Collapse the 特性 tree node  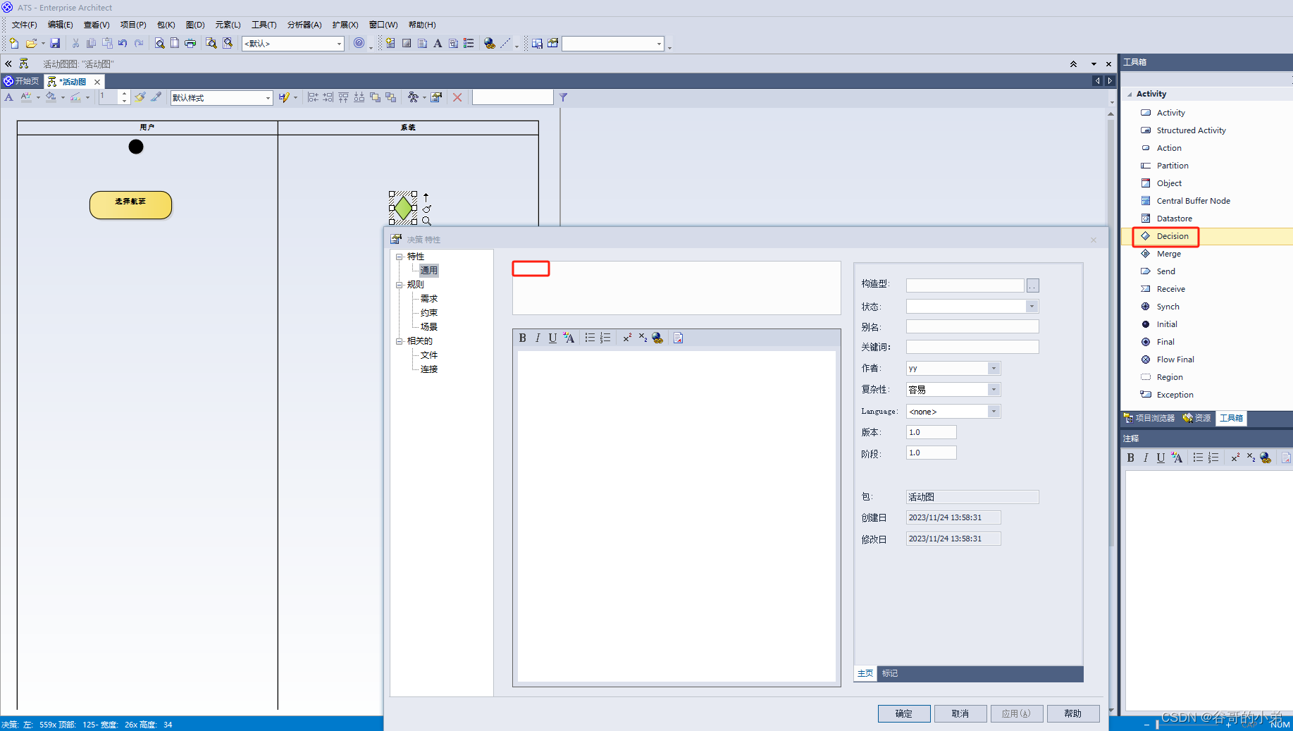tap(400, 257)
